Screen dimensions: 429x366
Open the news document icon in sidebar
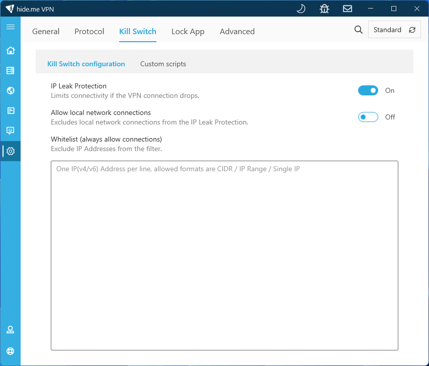[x=11, y=110]
